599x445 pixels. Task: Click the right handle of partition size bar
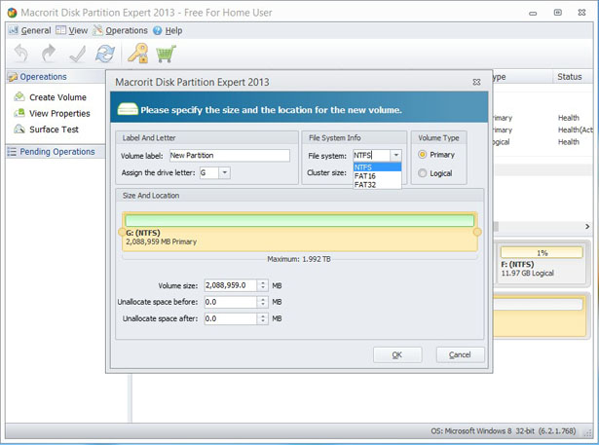point(477,232)
